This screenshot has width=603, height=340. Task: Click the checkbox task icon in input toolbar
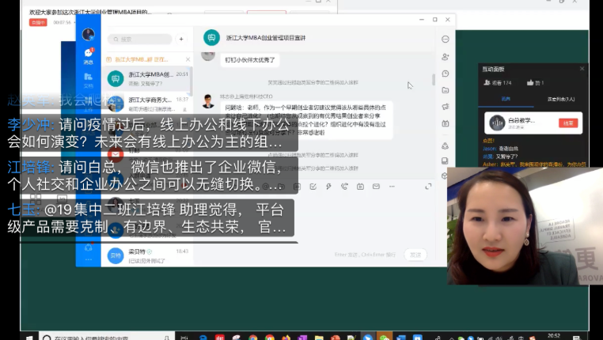click(x=313, y=187)
